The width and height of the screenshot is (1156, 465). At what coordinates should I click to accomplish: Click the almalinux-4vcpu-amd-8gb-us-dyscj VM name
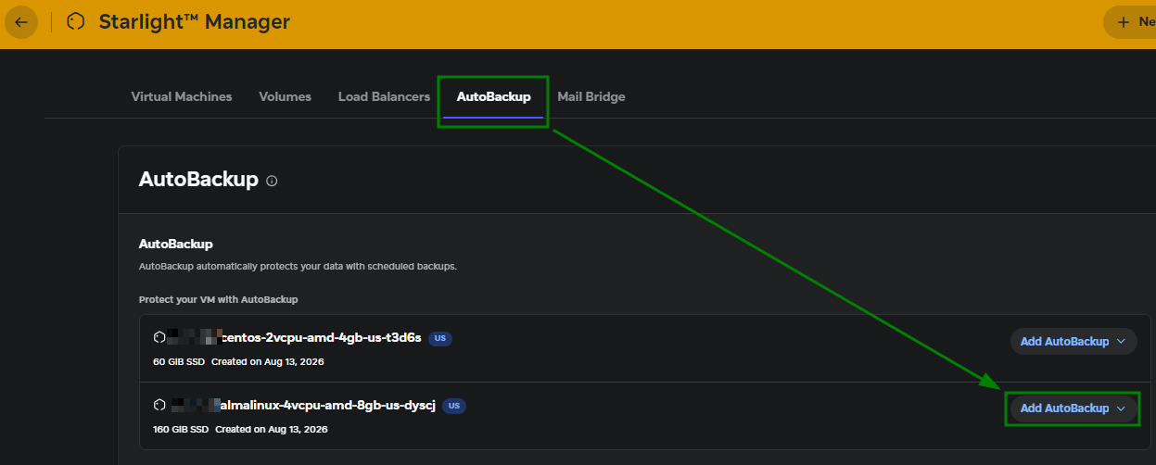point(325,406)
